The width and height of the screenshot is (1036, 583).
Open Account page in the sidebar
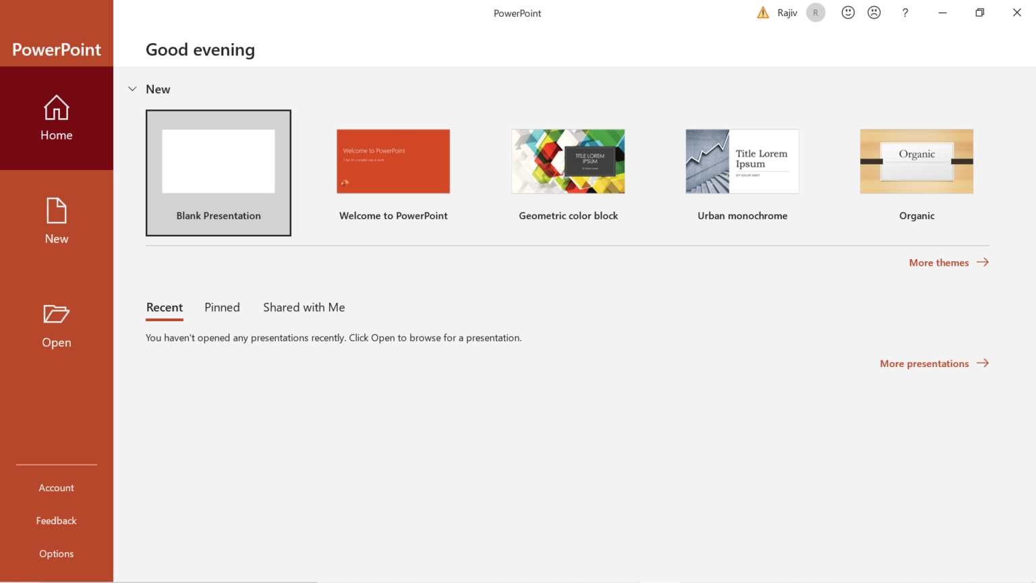click(x=57, y=488)
